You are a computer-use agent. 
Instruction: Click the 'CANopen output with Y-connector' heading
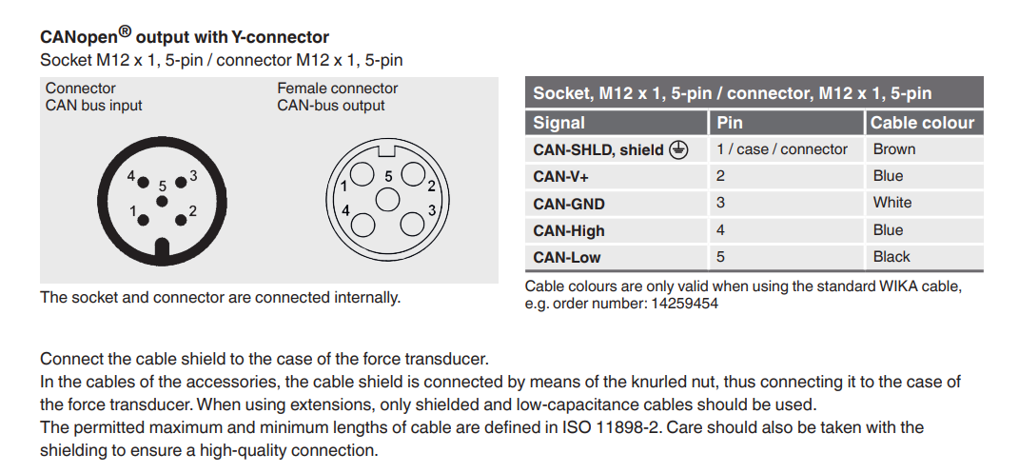(x=185, y=38)
